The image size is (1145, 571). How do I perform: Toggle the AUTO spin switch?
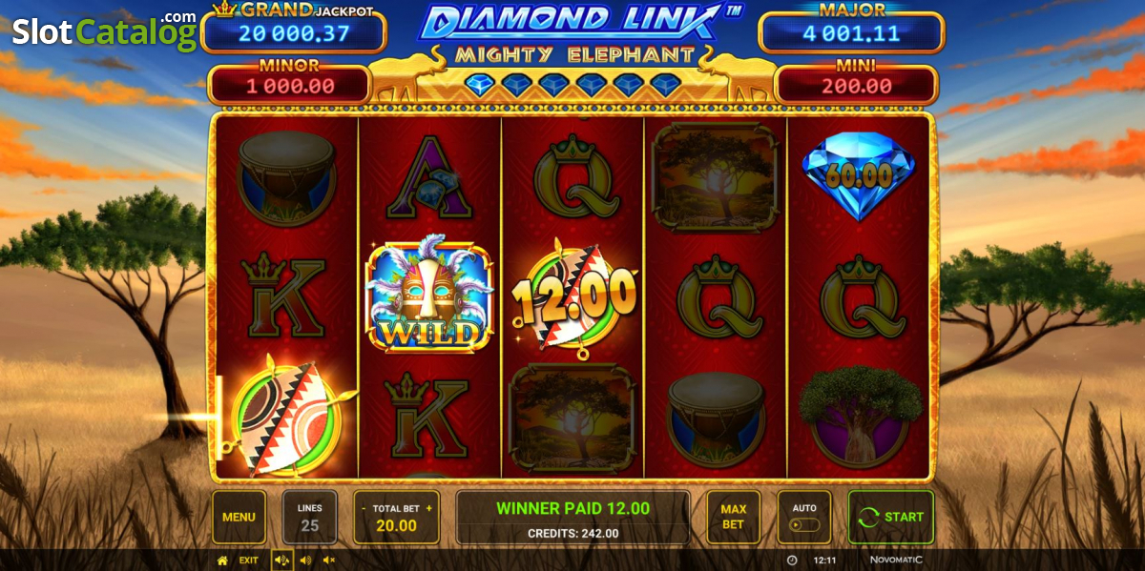(803, 525)
